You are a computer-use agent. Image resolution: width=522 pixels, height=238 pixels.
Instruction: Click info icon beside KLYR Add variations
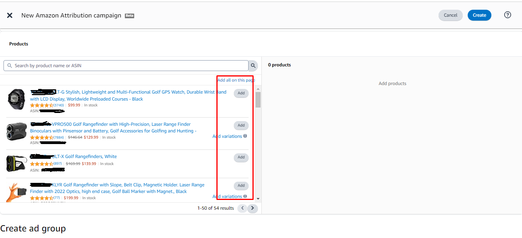point(245,196)
